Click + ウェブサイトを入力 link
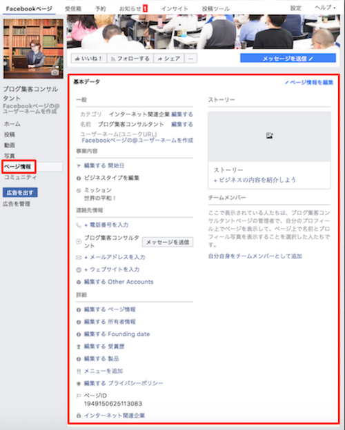This screenshot has width=345, height=430. point(112,269)
